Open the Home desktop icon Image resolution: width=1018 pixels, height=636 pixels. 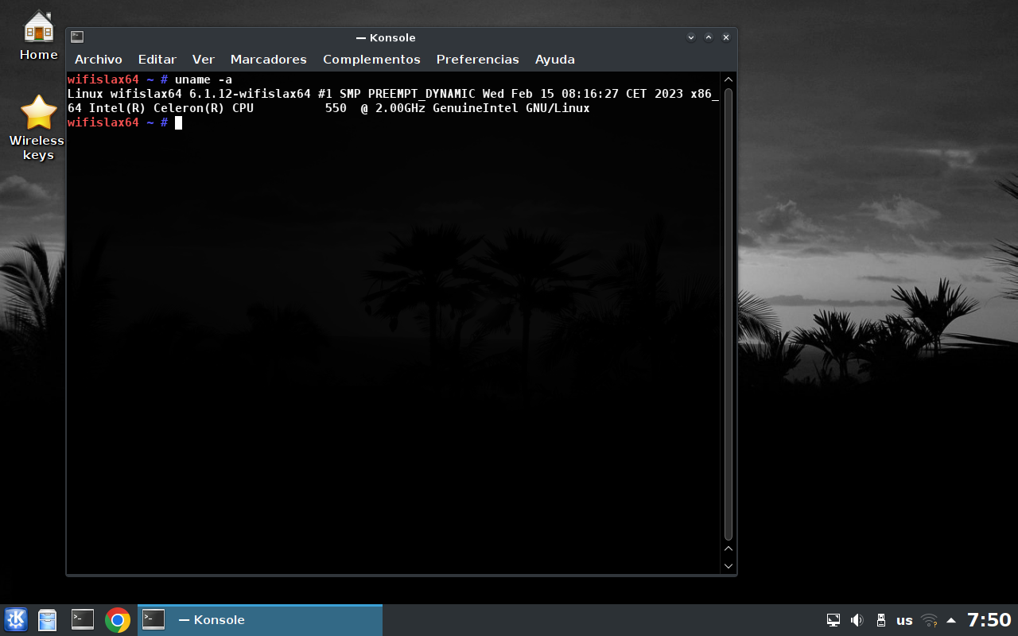(39, 36)
